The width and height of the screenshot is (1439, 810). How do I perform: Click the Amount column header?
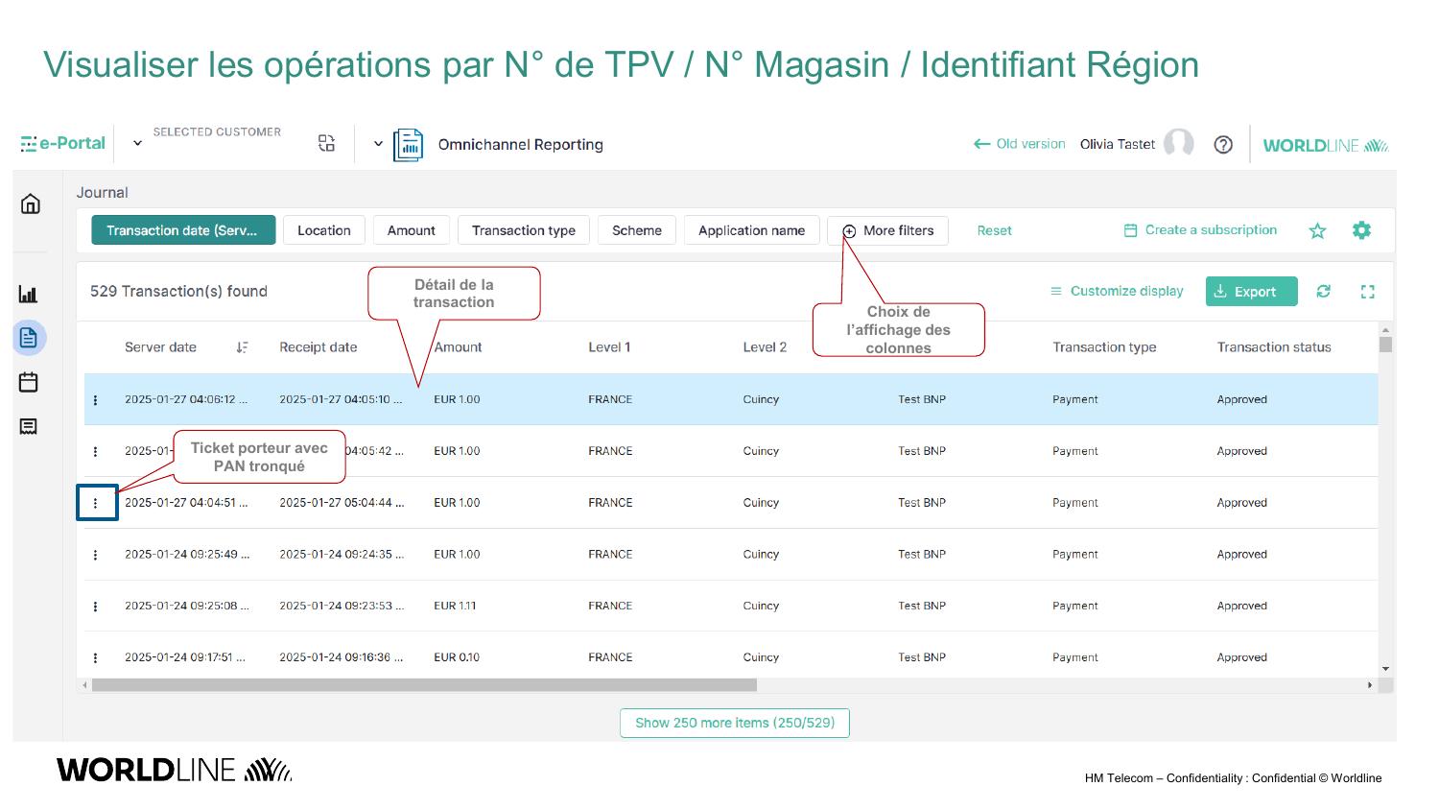point(458,347)
